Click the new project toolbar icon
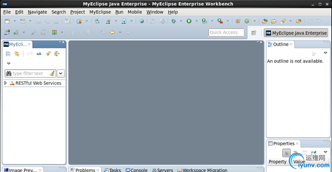Image resolution: width=332 pixels, height=172 pixels. click(x=23, y=21)
